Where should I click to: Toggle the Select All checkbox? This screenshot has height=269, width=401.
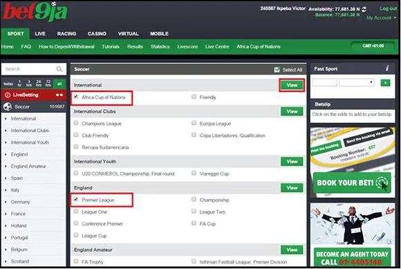277,70
